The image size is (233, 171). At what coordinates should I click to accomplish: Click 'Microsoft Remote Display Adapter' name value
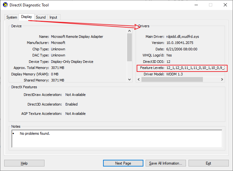coord(77,37)
